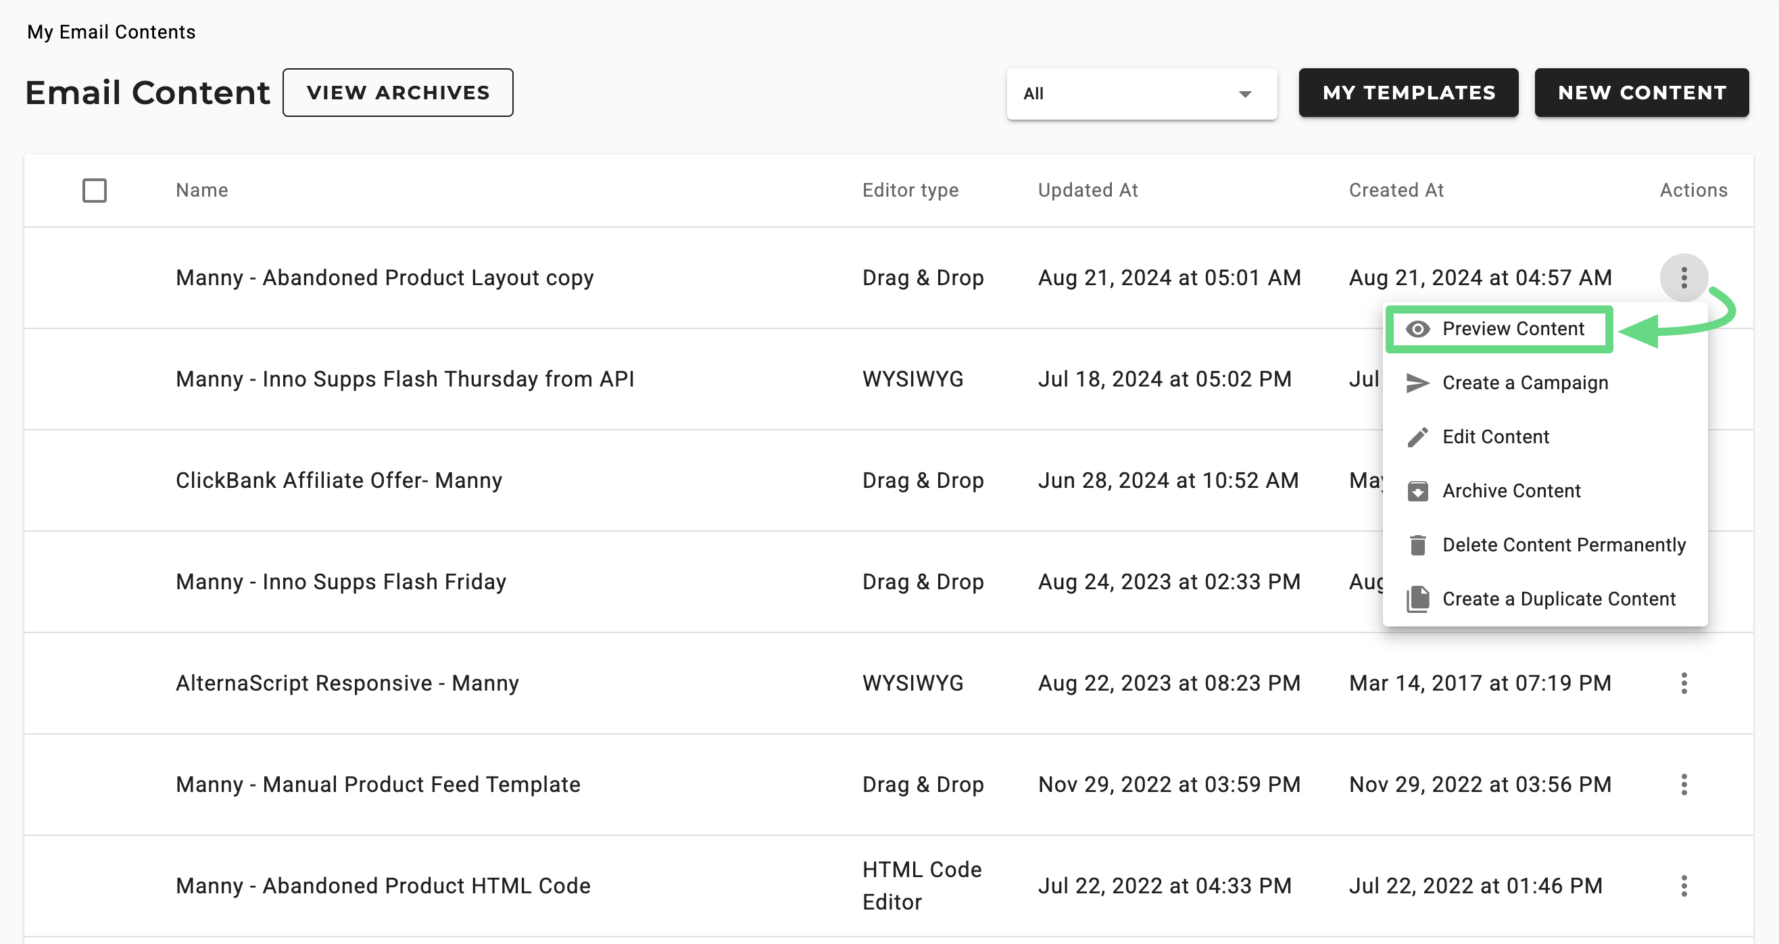Choose Edit Content in the actions menu

click(1545, 437)
